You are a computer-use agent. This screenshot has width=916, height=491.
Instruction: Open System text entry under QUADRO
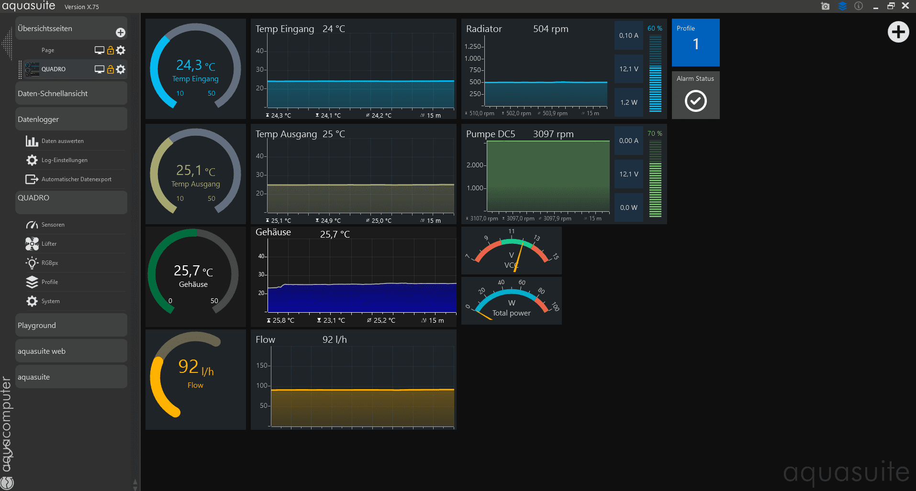tap(51, 301)
